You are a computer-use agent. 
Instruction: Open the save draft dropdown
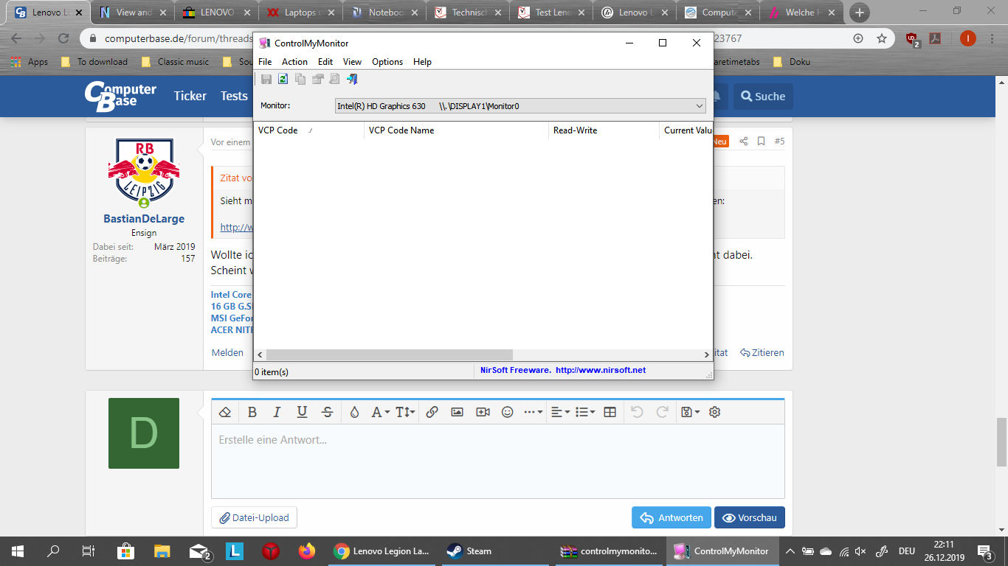(690, 412)
